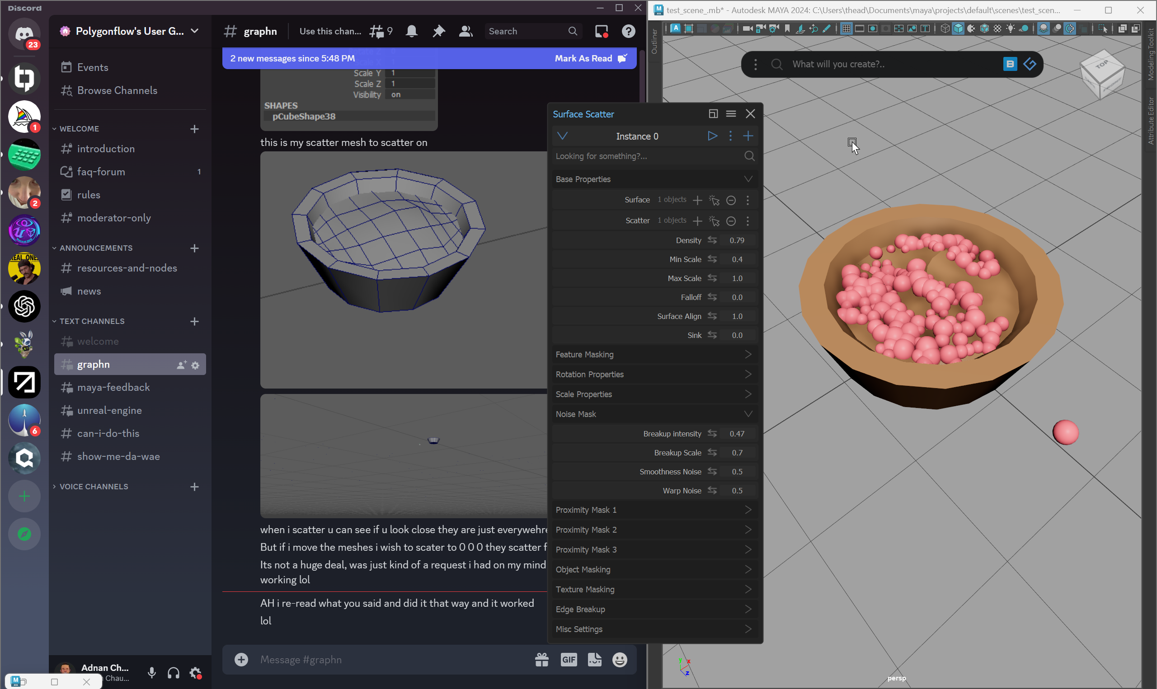This screenshot has height=689, width=1157.
Task: Deafen audio with the headphones icon
Action: pyautogui.click(x=173, y=672)
